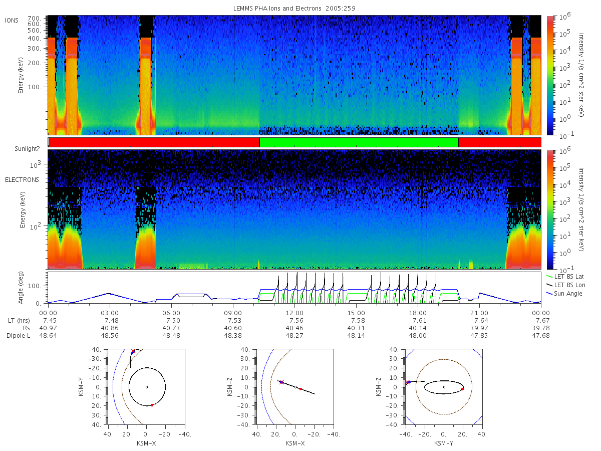The width and height of the screenshot is (601, 451).
Task: Click the ELECTRONS spectrogram panel label
Action: coord(22,179)
